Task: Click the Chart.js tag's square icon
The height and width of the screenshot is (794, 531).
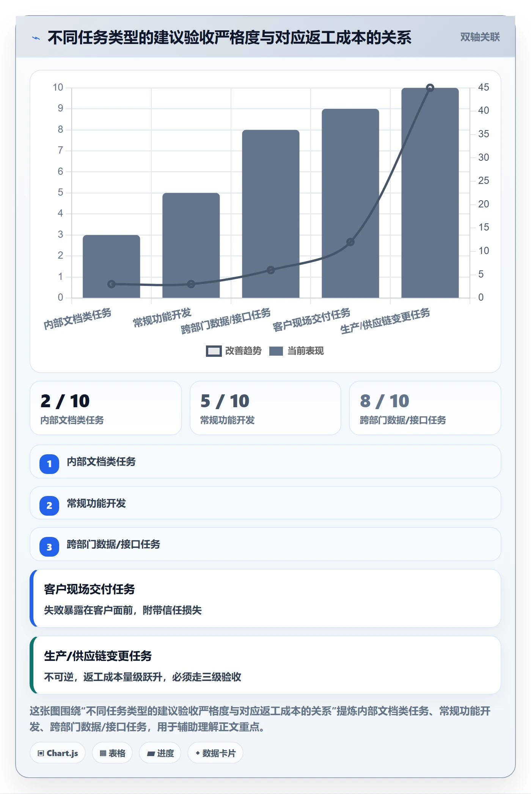Action: (41, 753)
